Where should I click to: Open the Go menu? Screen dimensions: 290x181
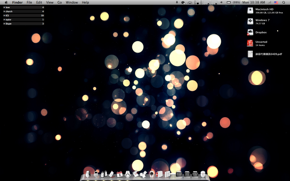click(59, 2)
